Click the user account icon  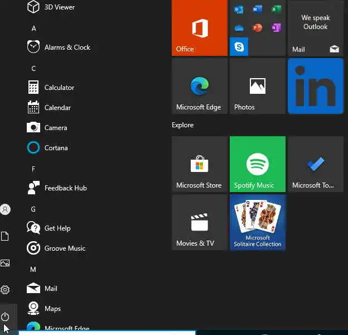(5, 209)
